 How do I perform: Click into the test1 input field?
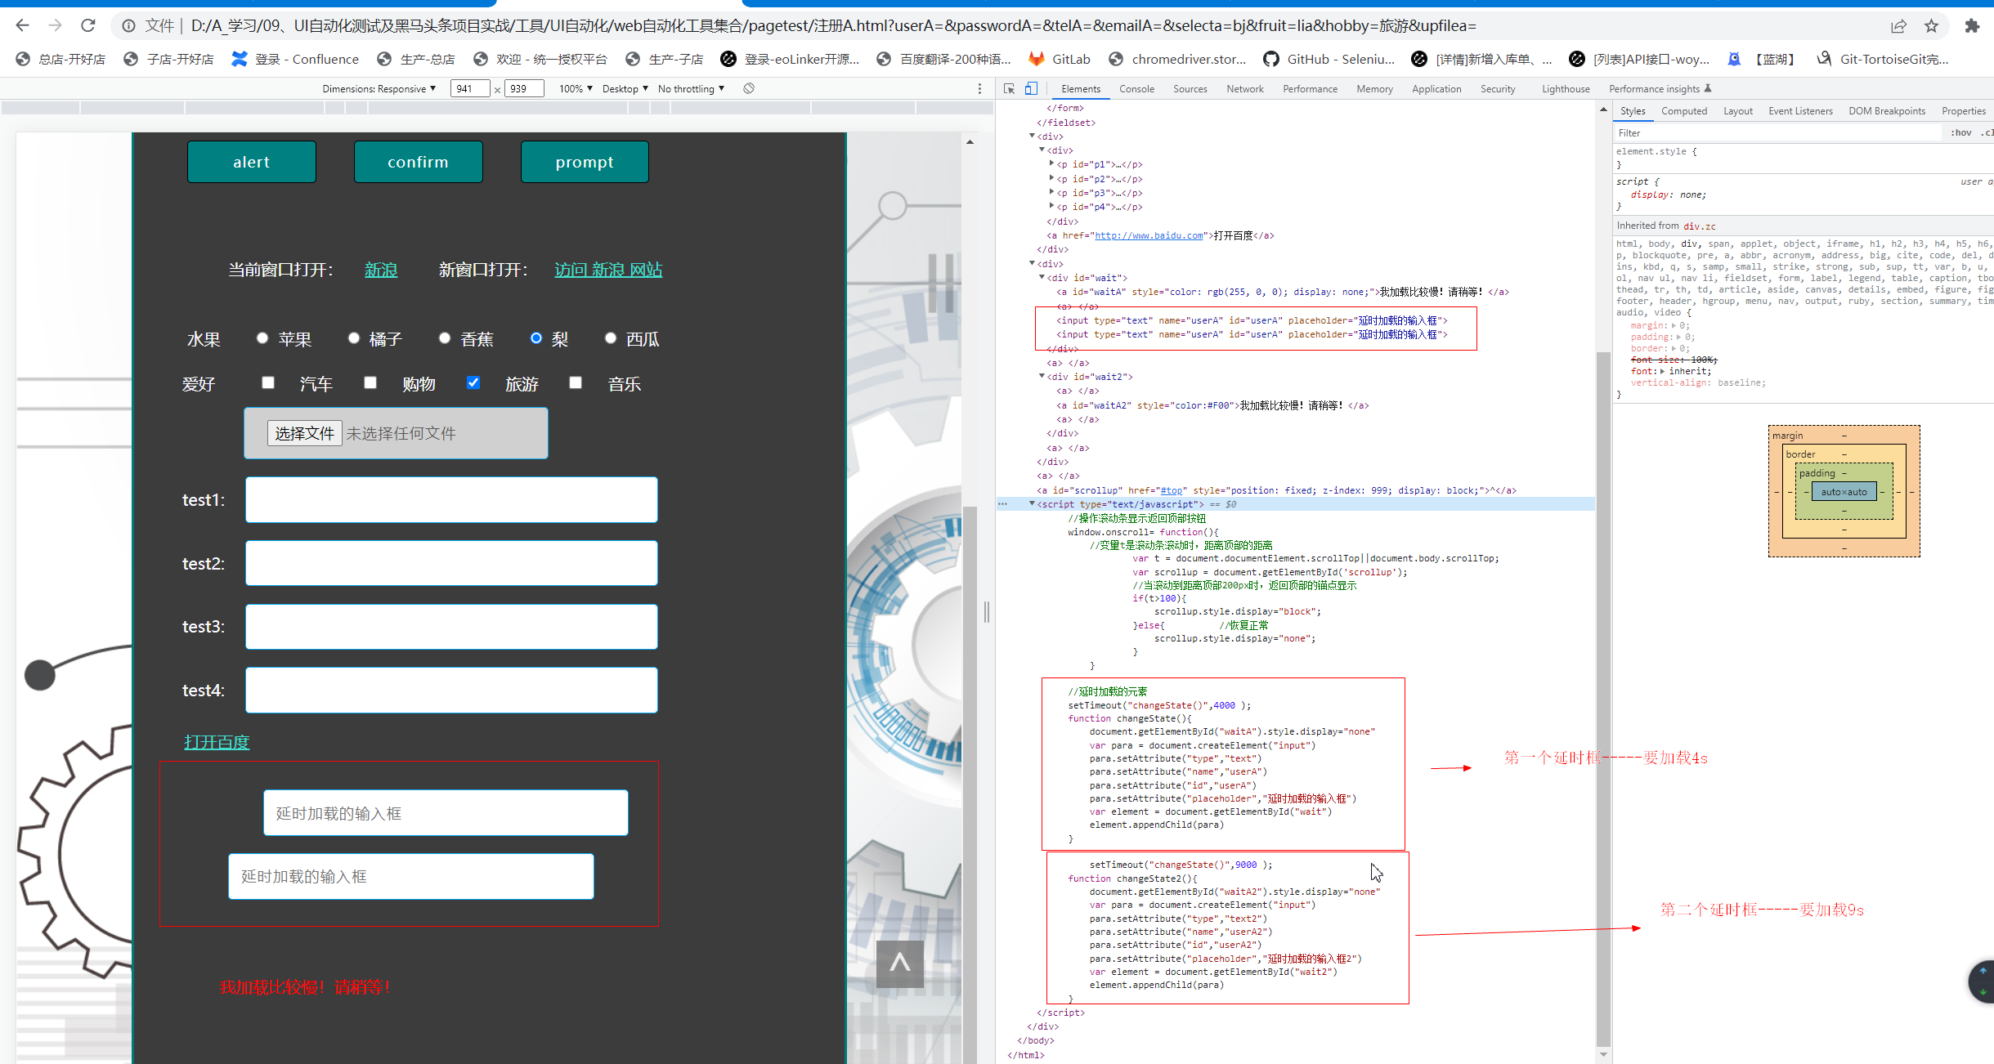(451, 500)
